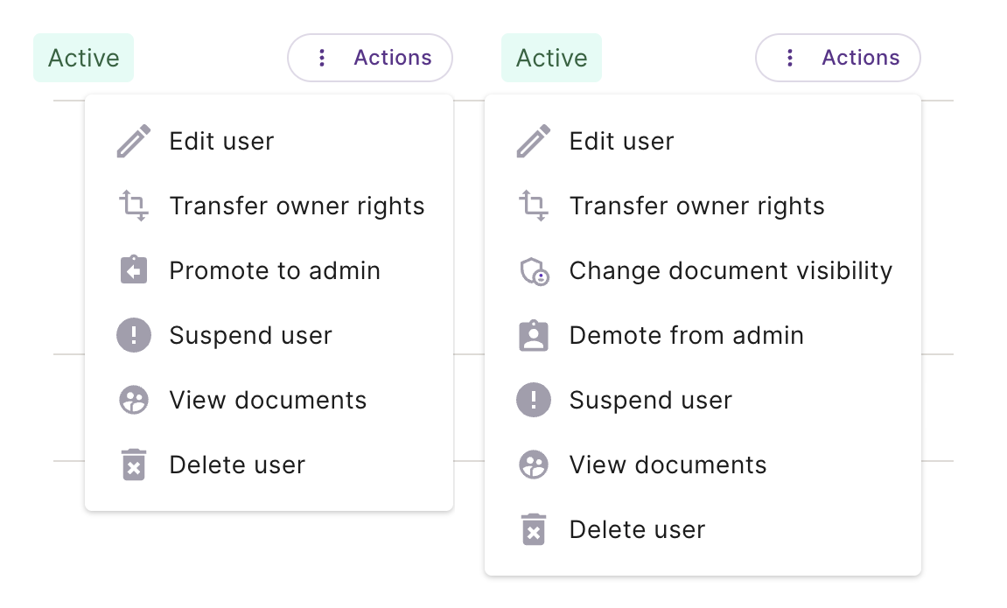Click the trash icon in the right menu
The height and width of the screenshot is (608, 1007).
click(534, 529)
